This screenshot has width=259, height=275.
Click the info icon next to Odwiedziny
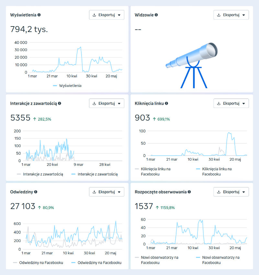(36, 192)
